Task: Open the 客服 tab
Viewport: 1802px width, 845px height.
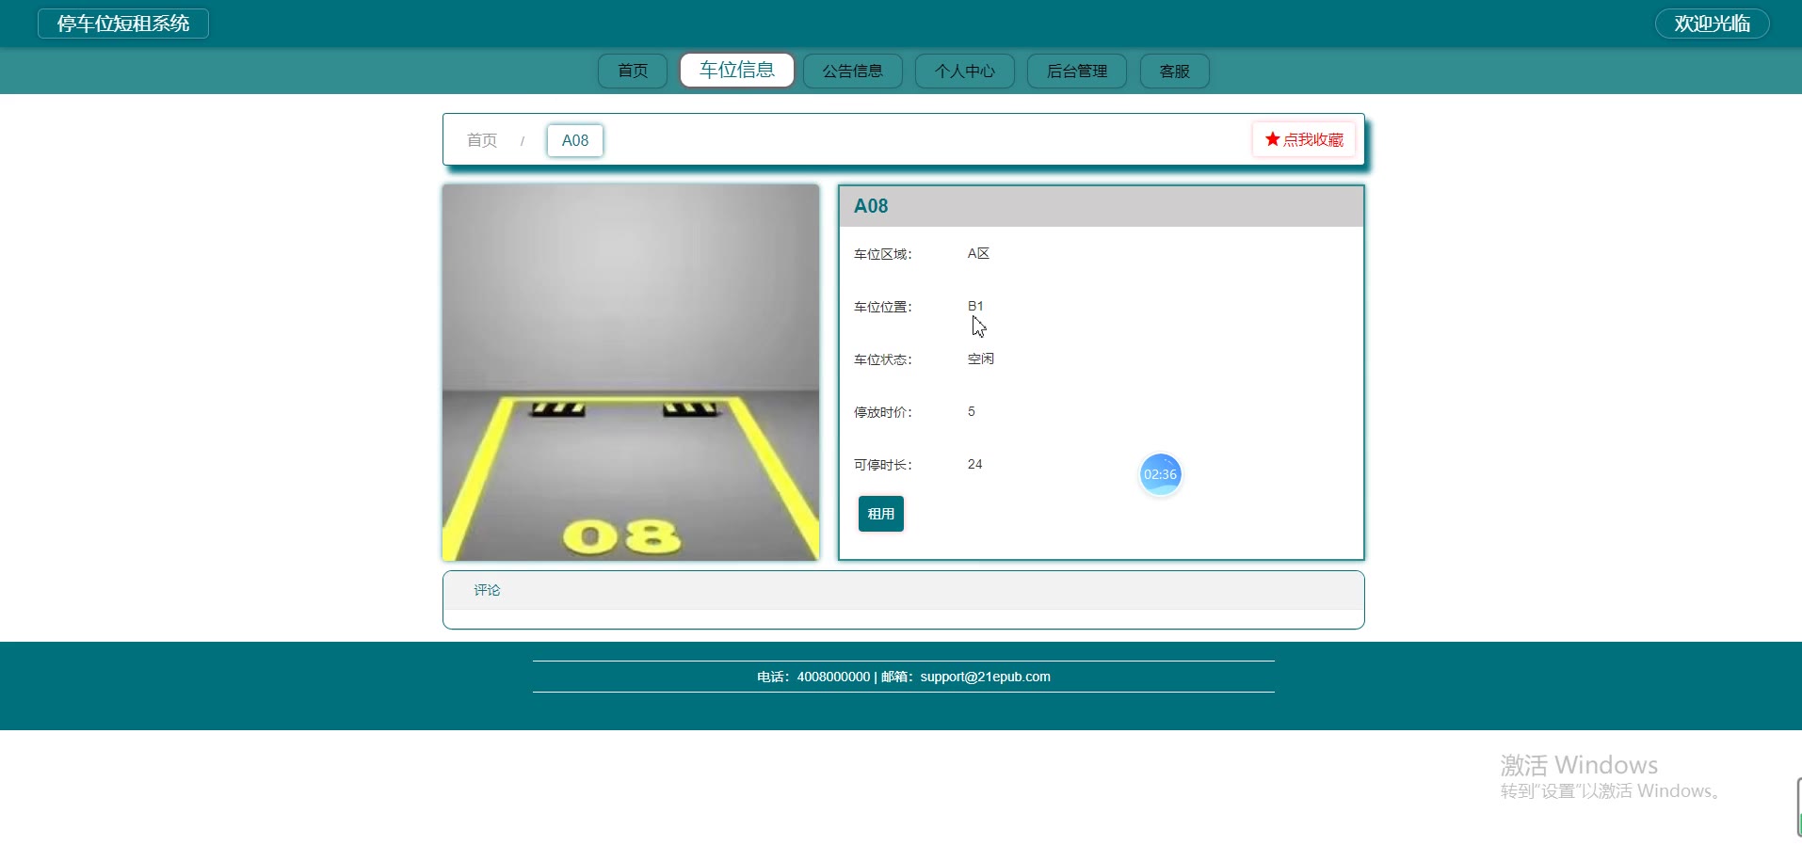Action: click(1175, 71)
